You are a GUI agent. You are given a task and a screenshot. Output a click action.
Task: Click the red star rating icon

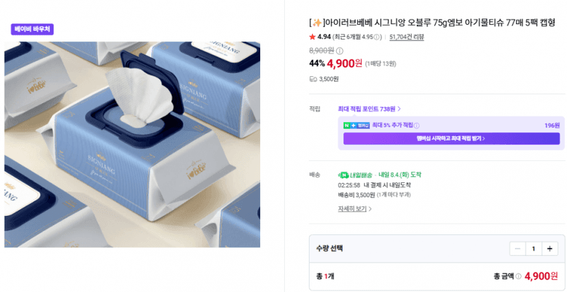click(312, 37)
